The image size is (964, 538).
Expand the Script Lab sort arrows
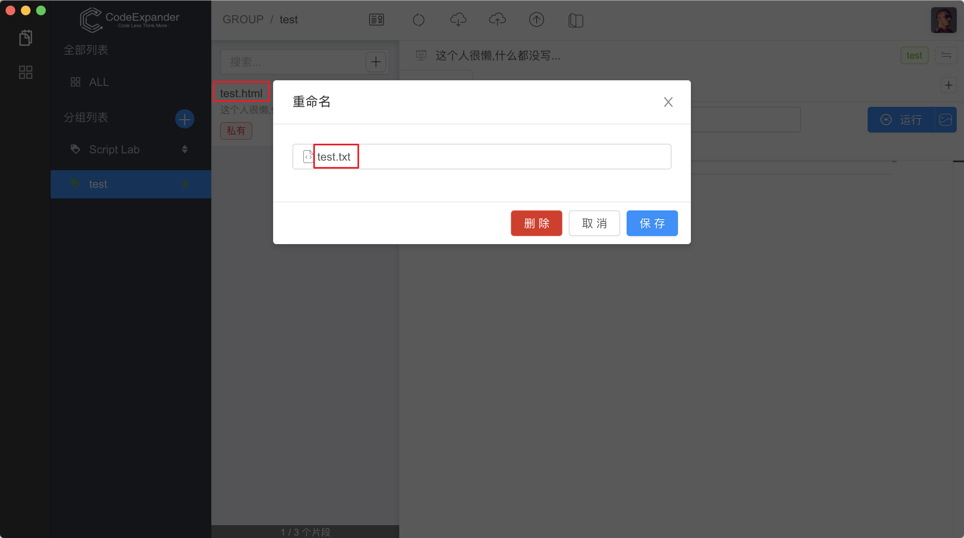tap(185, 149)
